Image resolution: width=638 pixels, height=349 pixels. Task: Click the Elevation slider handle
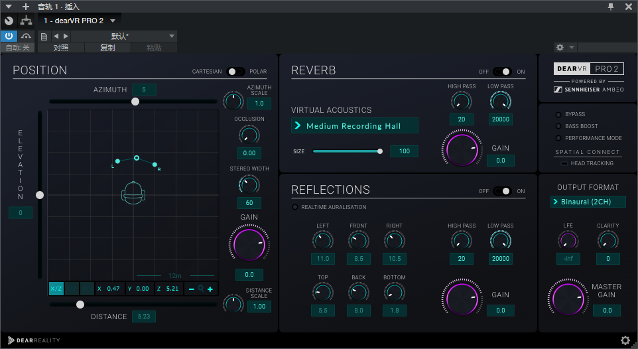click(x=40, y=195)
